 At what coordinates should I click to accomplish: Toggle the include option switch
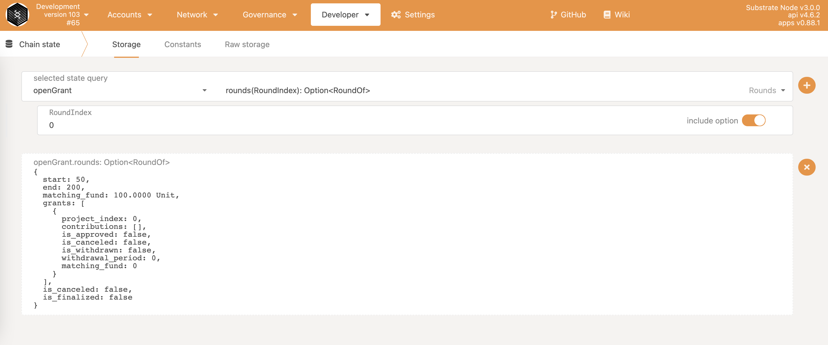click(754, 121)
